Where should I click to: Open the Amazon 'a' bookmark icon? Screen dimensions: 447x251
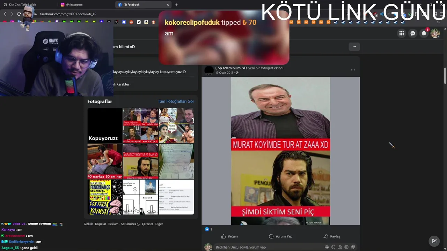point(146,22)
